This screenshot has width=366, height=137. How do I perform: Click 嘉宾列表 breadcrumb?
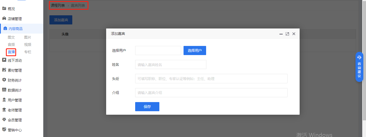click(78, 5)
